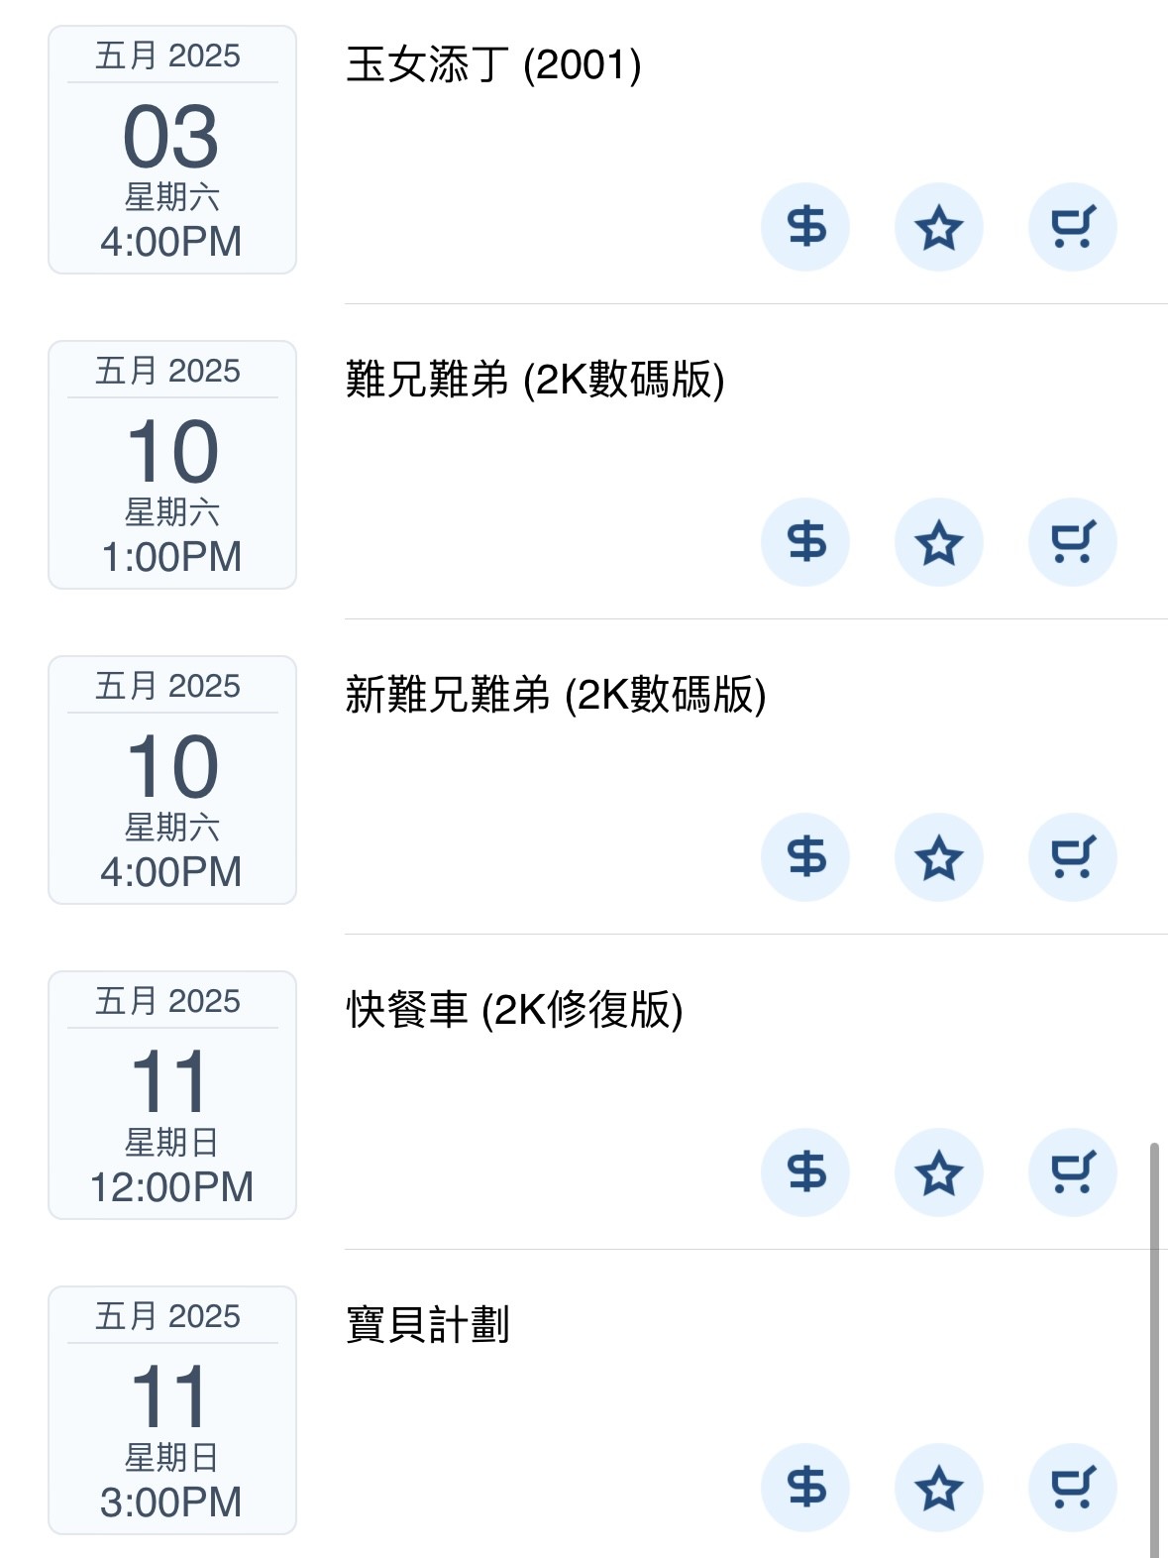Viewport: 1168px width, 1558px height.
Task: Click the vertical scrollbar on the right
Action: (x=1154, y=1348)
